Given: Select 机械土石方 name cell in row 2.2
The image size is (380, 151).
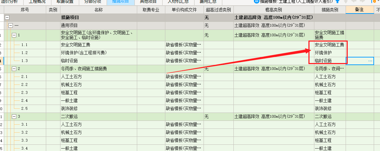Looking at the screenshot, I should (99, 85).
